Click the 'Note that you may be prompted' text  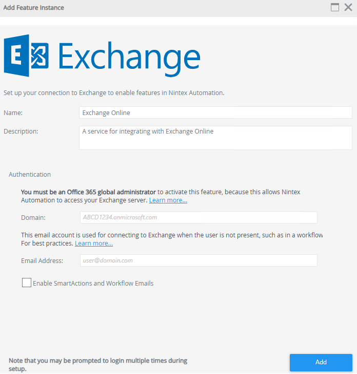coord(98,364)
